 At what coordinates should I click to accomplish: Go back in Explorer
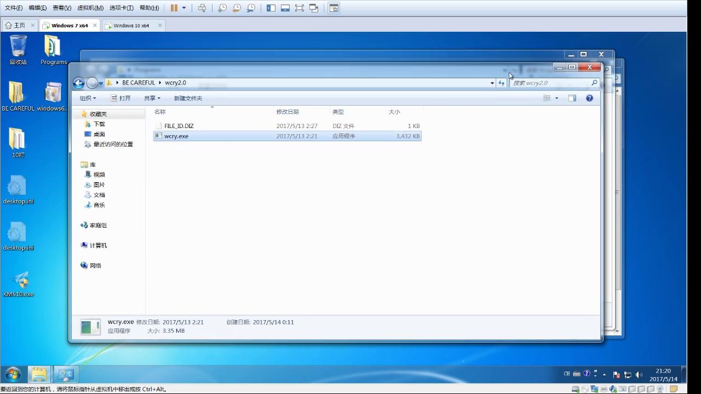pyautogui.click(x=79, y=83)
